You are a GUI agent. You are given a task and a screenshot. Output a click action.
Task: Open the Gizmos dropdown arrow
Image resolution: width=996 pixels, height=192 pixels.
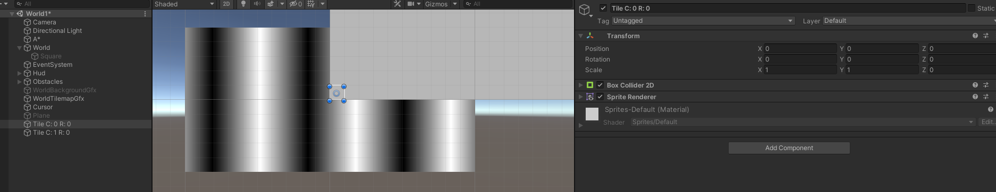tap(455, 4)
